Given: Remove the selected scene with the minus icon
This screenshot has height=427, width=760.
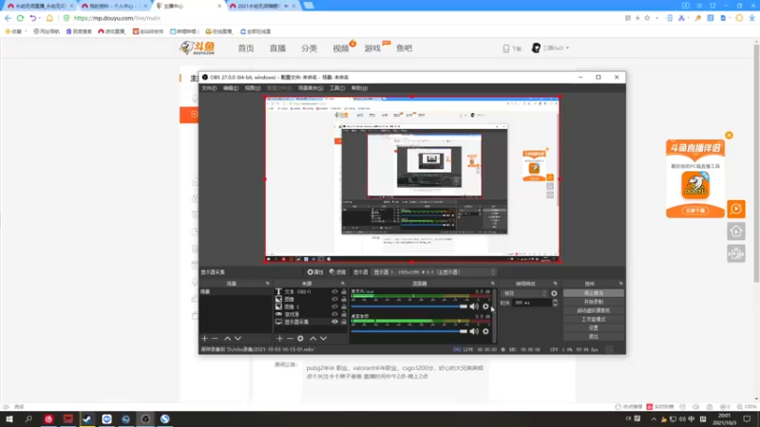Looking at the screenshot, I should pyautogui.click(x=216, y=339).
